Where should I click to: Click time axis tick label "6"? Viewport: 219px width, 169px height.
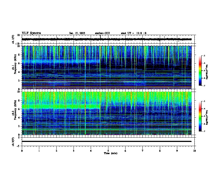[x=126, y=151]
